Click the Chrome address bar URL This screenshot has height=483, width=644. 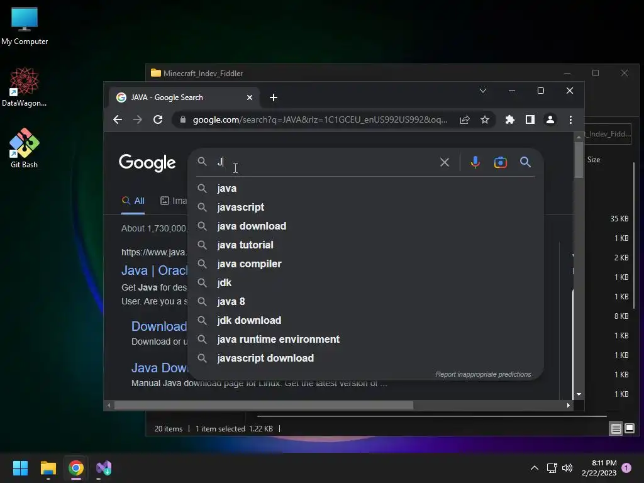(320, 119)
